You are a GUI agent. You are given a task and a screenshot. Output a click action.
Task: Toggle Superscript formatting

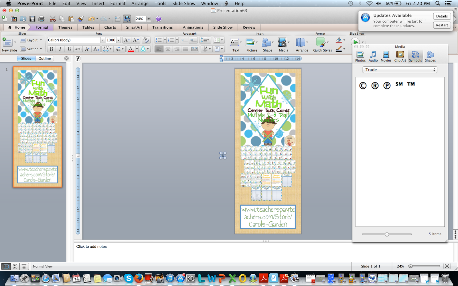(x=87, y=49)
